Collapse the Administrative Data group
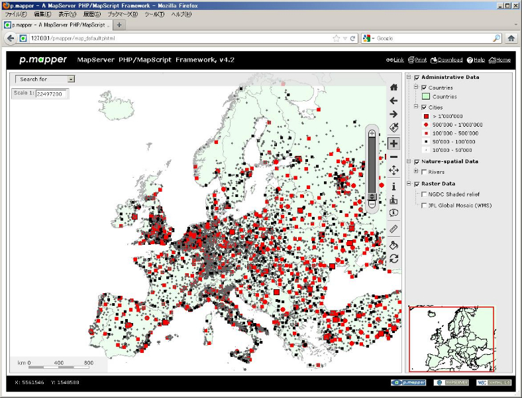Screen dimensions: 522x398 [x=409, y=77]
